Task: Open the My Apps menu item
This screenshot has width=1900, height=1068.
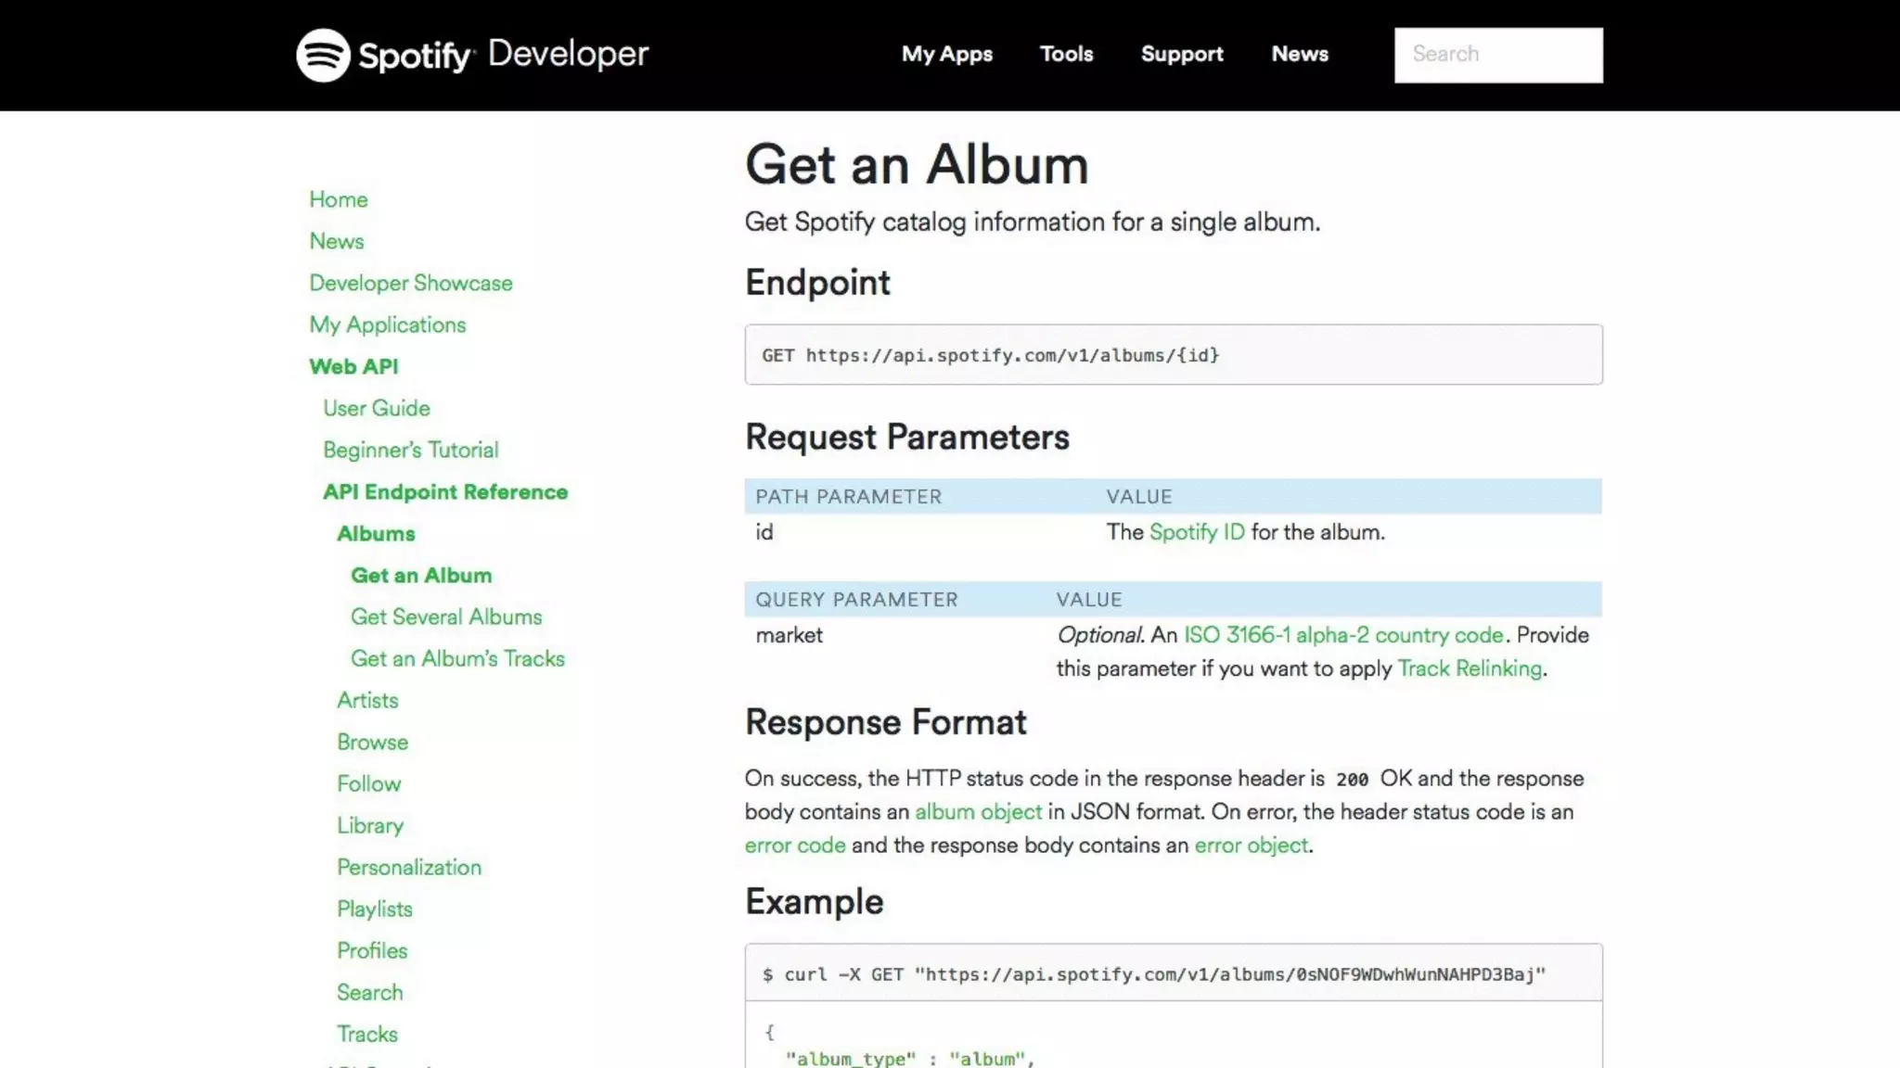Action: 946,54
